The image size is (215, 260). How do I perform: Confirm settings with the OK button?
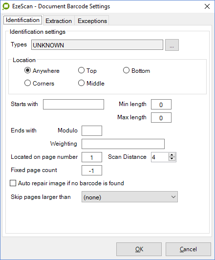[x=139, y=249]
